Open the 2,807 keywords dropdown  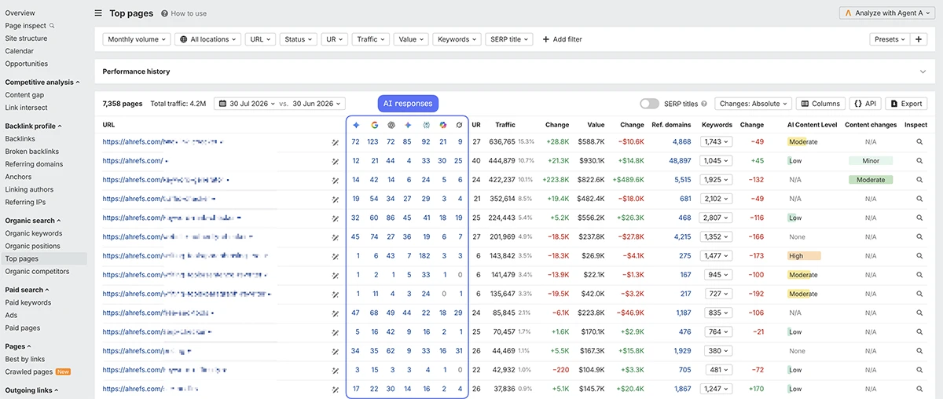tap(717, 218)
